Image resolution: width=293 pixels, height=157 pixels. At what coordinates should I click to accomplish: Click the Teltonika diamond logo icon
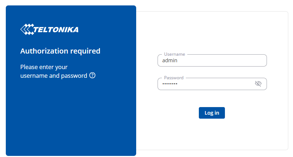[27, 29]
